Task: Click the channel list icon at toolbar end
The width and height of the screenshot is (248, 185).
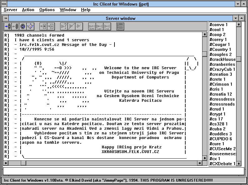Action: click(x=120, y=26)
